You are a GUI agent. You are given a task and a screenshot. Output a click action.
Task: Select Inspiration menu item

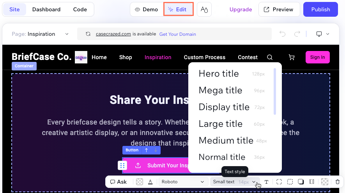158,57
